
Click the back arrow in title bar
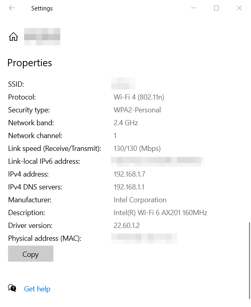[12, 8]
